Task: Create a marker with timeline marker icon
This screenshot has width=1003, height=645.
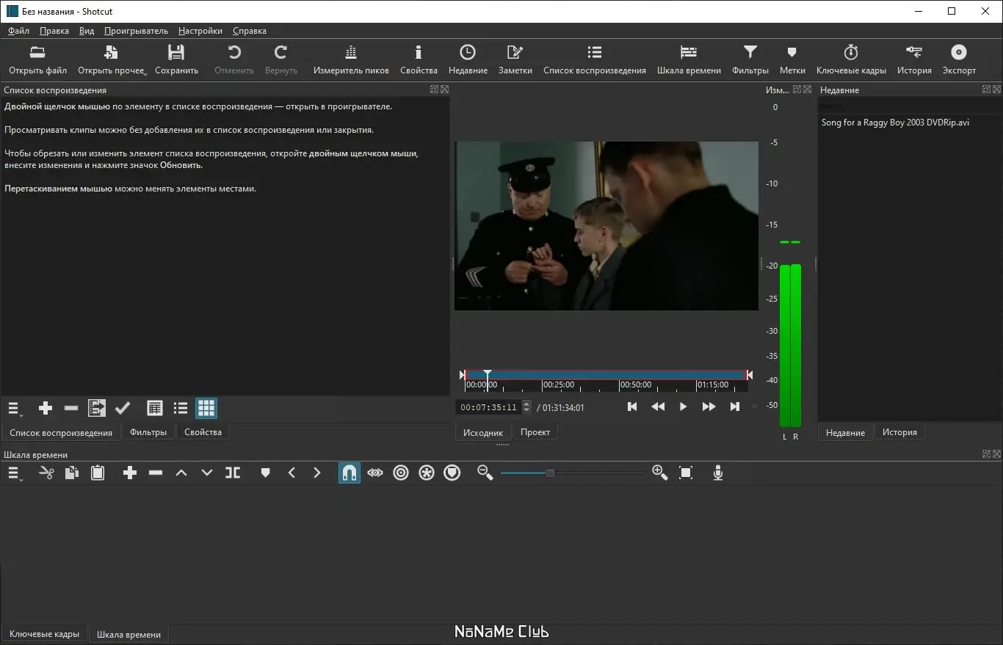Action: (266, 473)
